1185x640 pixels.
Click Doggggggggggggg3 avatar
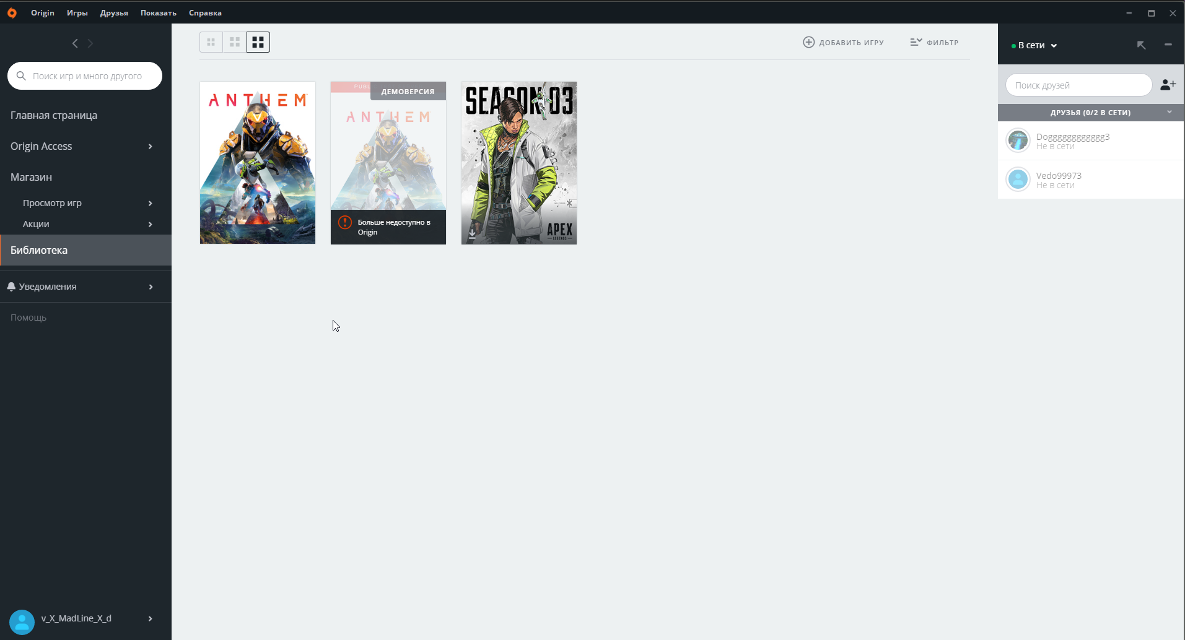coord(1018,141)
